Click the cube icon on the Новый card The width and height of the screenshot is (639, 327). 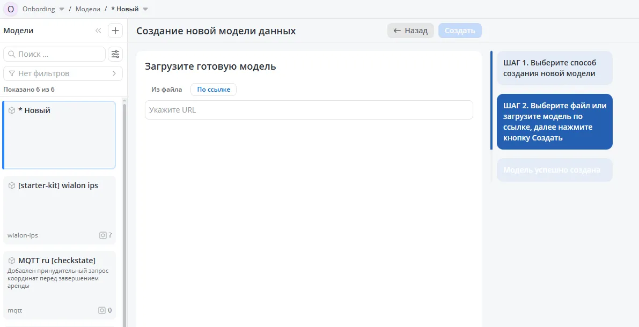[x=12, y=109]
